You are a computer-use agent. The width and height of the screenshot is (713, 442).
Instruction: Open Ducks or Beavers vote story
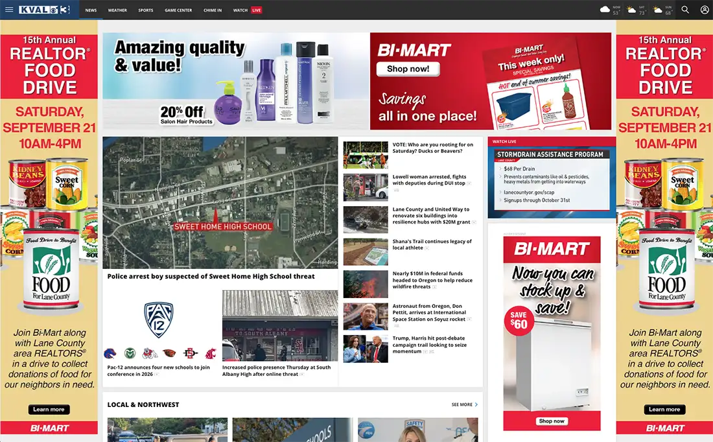coord(433,148)
